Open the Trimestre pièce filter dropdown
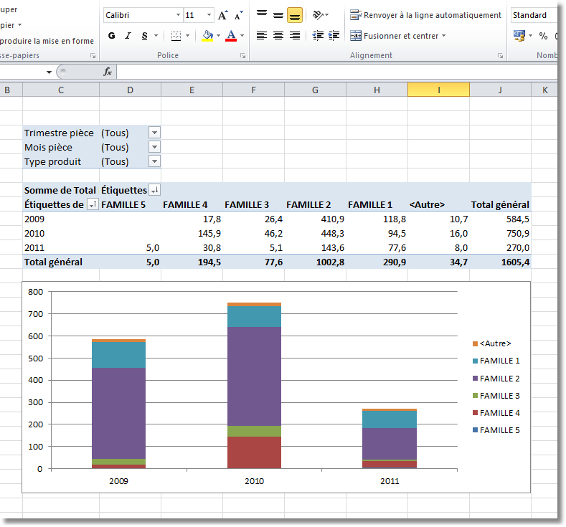The height and width of the screenshot is (527, 566). click(154, 133)
